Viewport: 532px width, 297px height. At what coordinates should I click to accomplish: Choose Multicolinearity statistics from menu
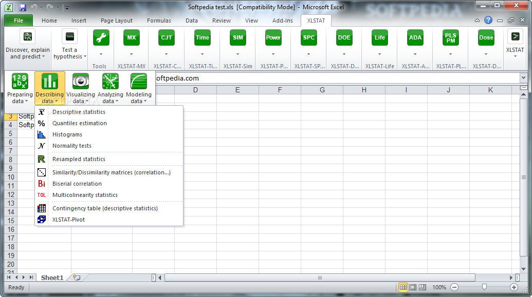(109, 195)
